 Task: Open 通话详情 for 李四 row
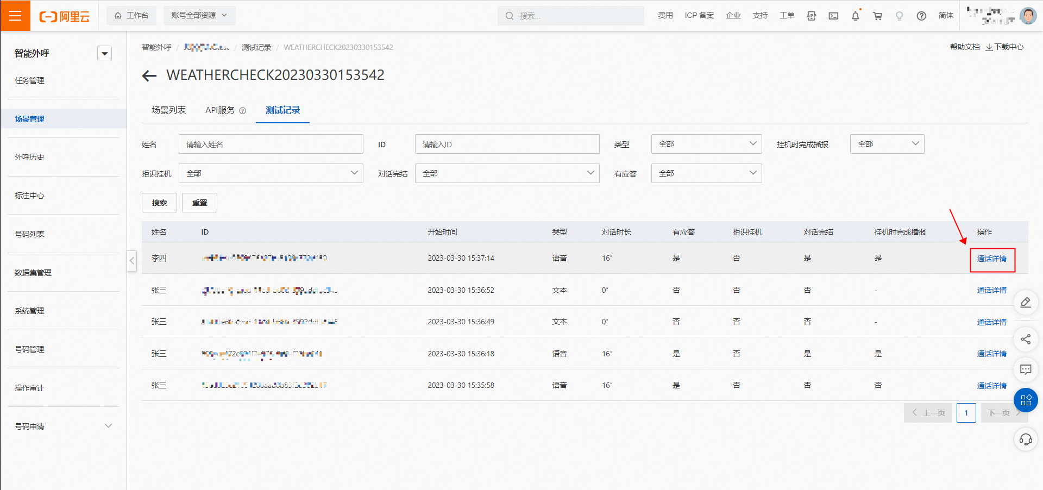(992, 259)
